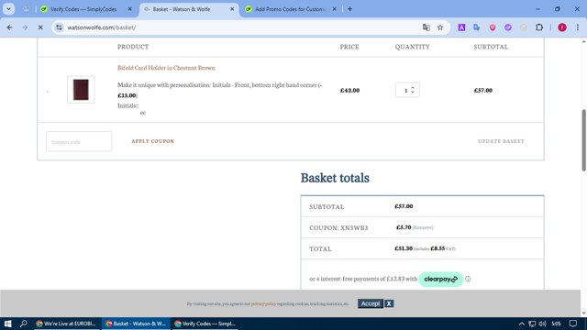Open the red shield extension
This screenshot has width=587, height=330.
[493, 27]
